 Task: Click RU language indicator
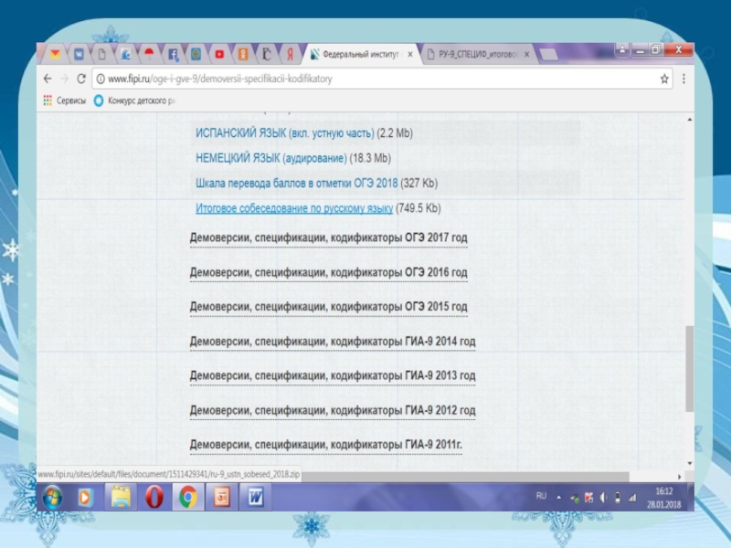(x=541, y=496)
